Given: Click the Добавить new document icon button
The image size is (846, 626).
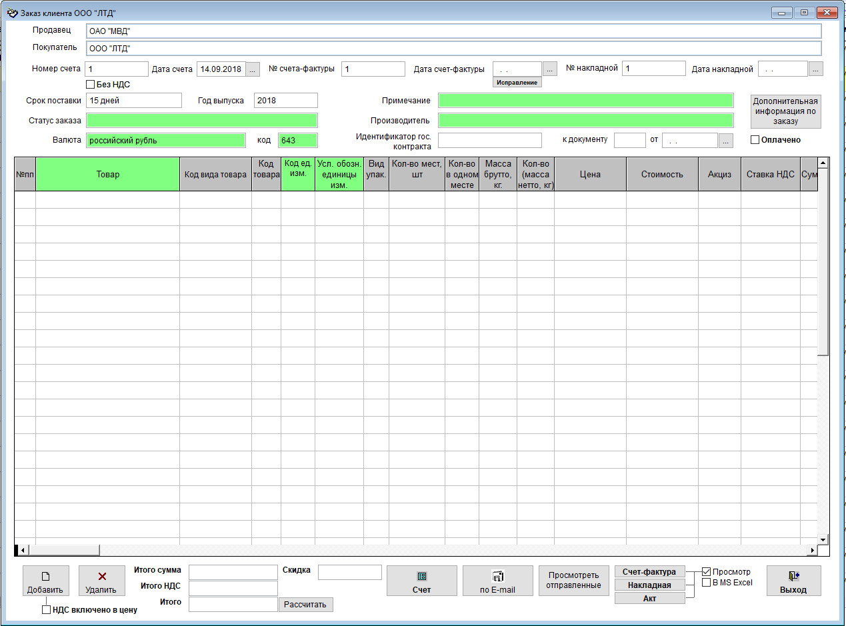Looking at the screenshot, I should click(x=45, y=577).
